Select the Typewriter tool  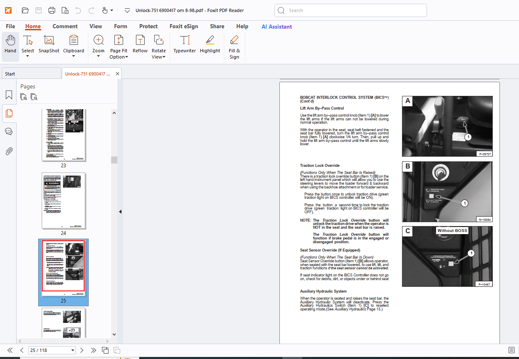pos(184,44)
